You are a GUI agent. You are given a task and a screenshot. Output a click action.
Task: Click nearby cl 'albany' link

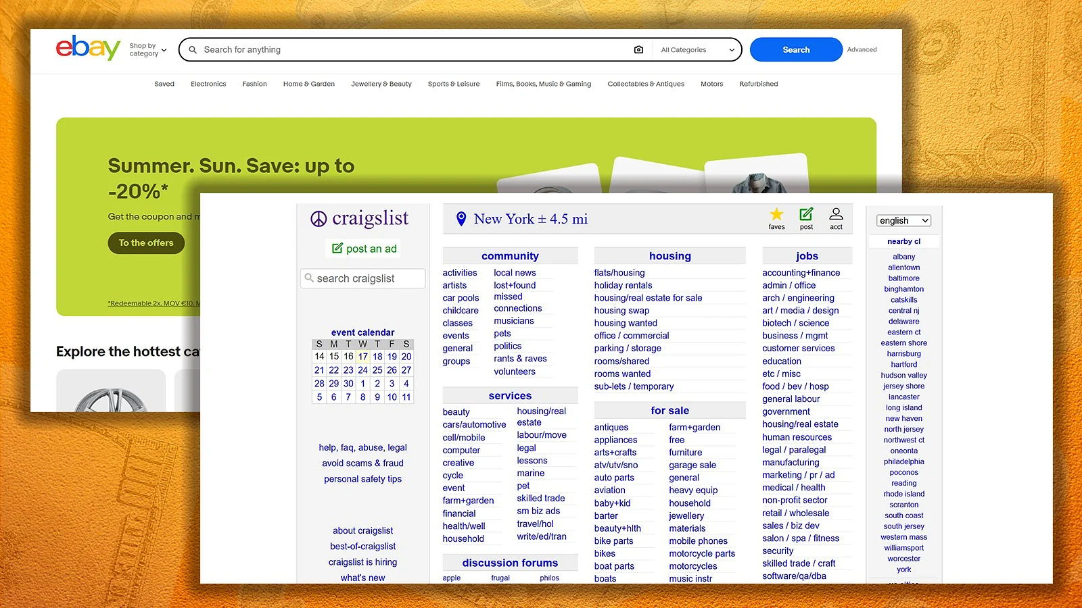(x=903, y=257)
